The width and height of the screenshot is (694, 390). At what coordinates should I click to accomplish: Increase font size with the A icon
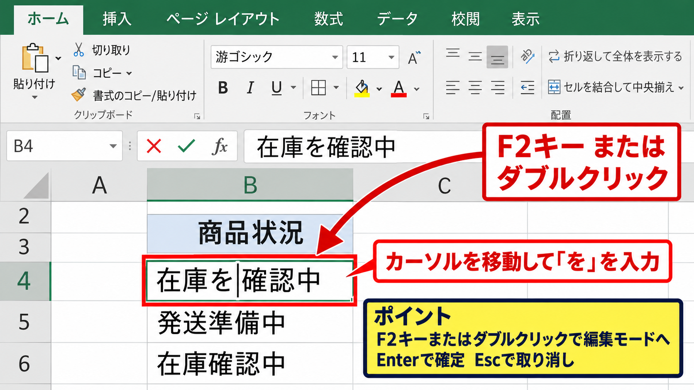pyautogui.click(x=414, y=58)
